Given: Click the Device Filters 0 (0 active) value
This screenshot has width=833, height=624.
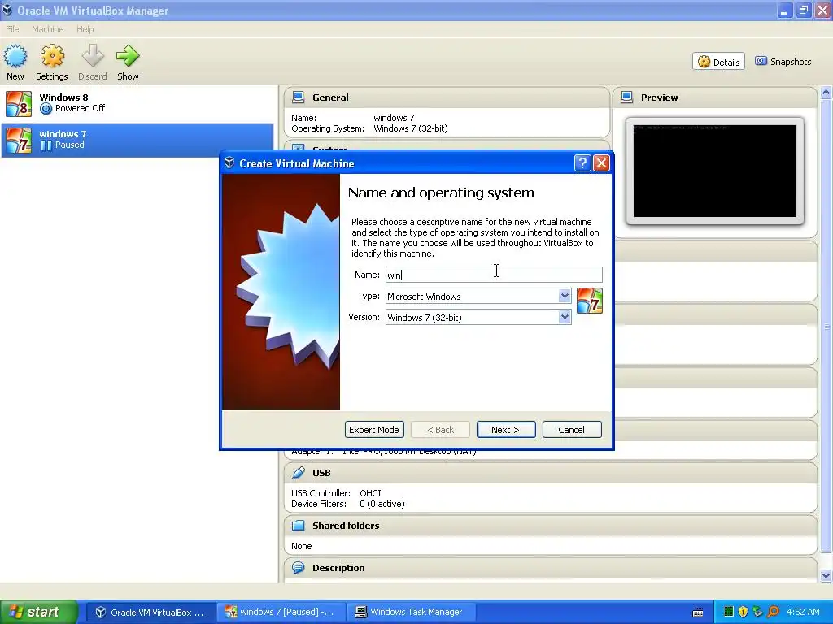Looking at the screenshot, I should [x=382, y=504].
